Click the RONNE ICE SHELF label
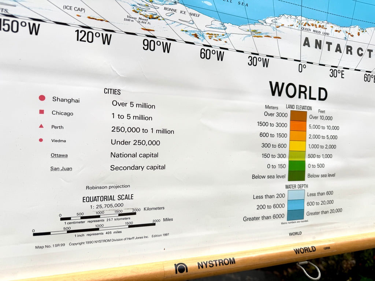The height and width of the screenshot is (281, 375). pyautogui.click(x=182, y=12)
